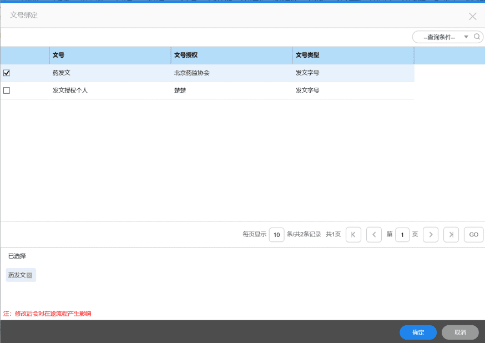Click the 药发文 selected tag label

(17, 275)
